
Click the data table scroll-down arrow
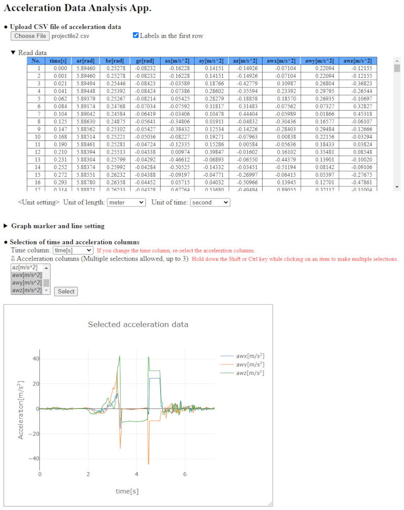coord(397,187)
